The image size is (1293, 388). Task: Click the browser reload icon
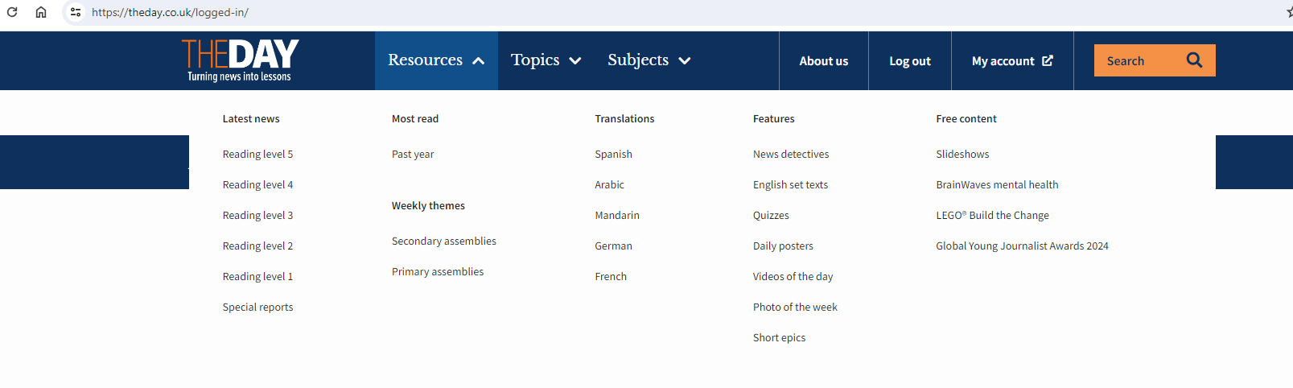[12, 12]
